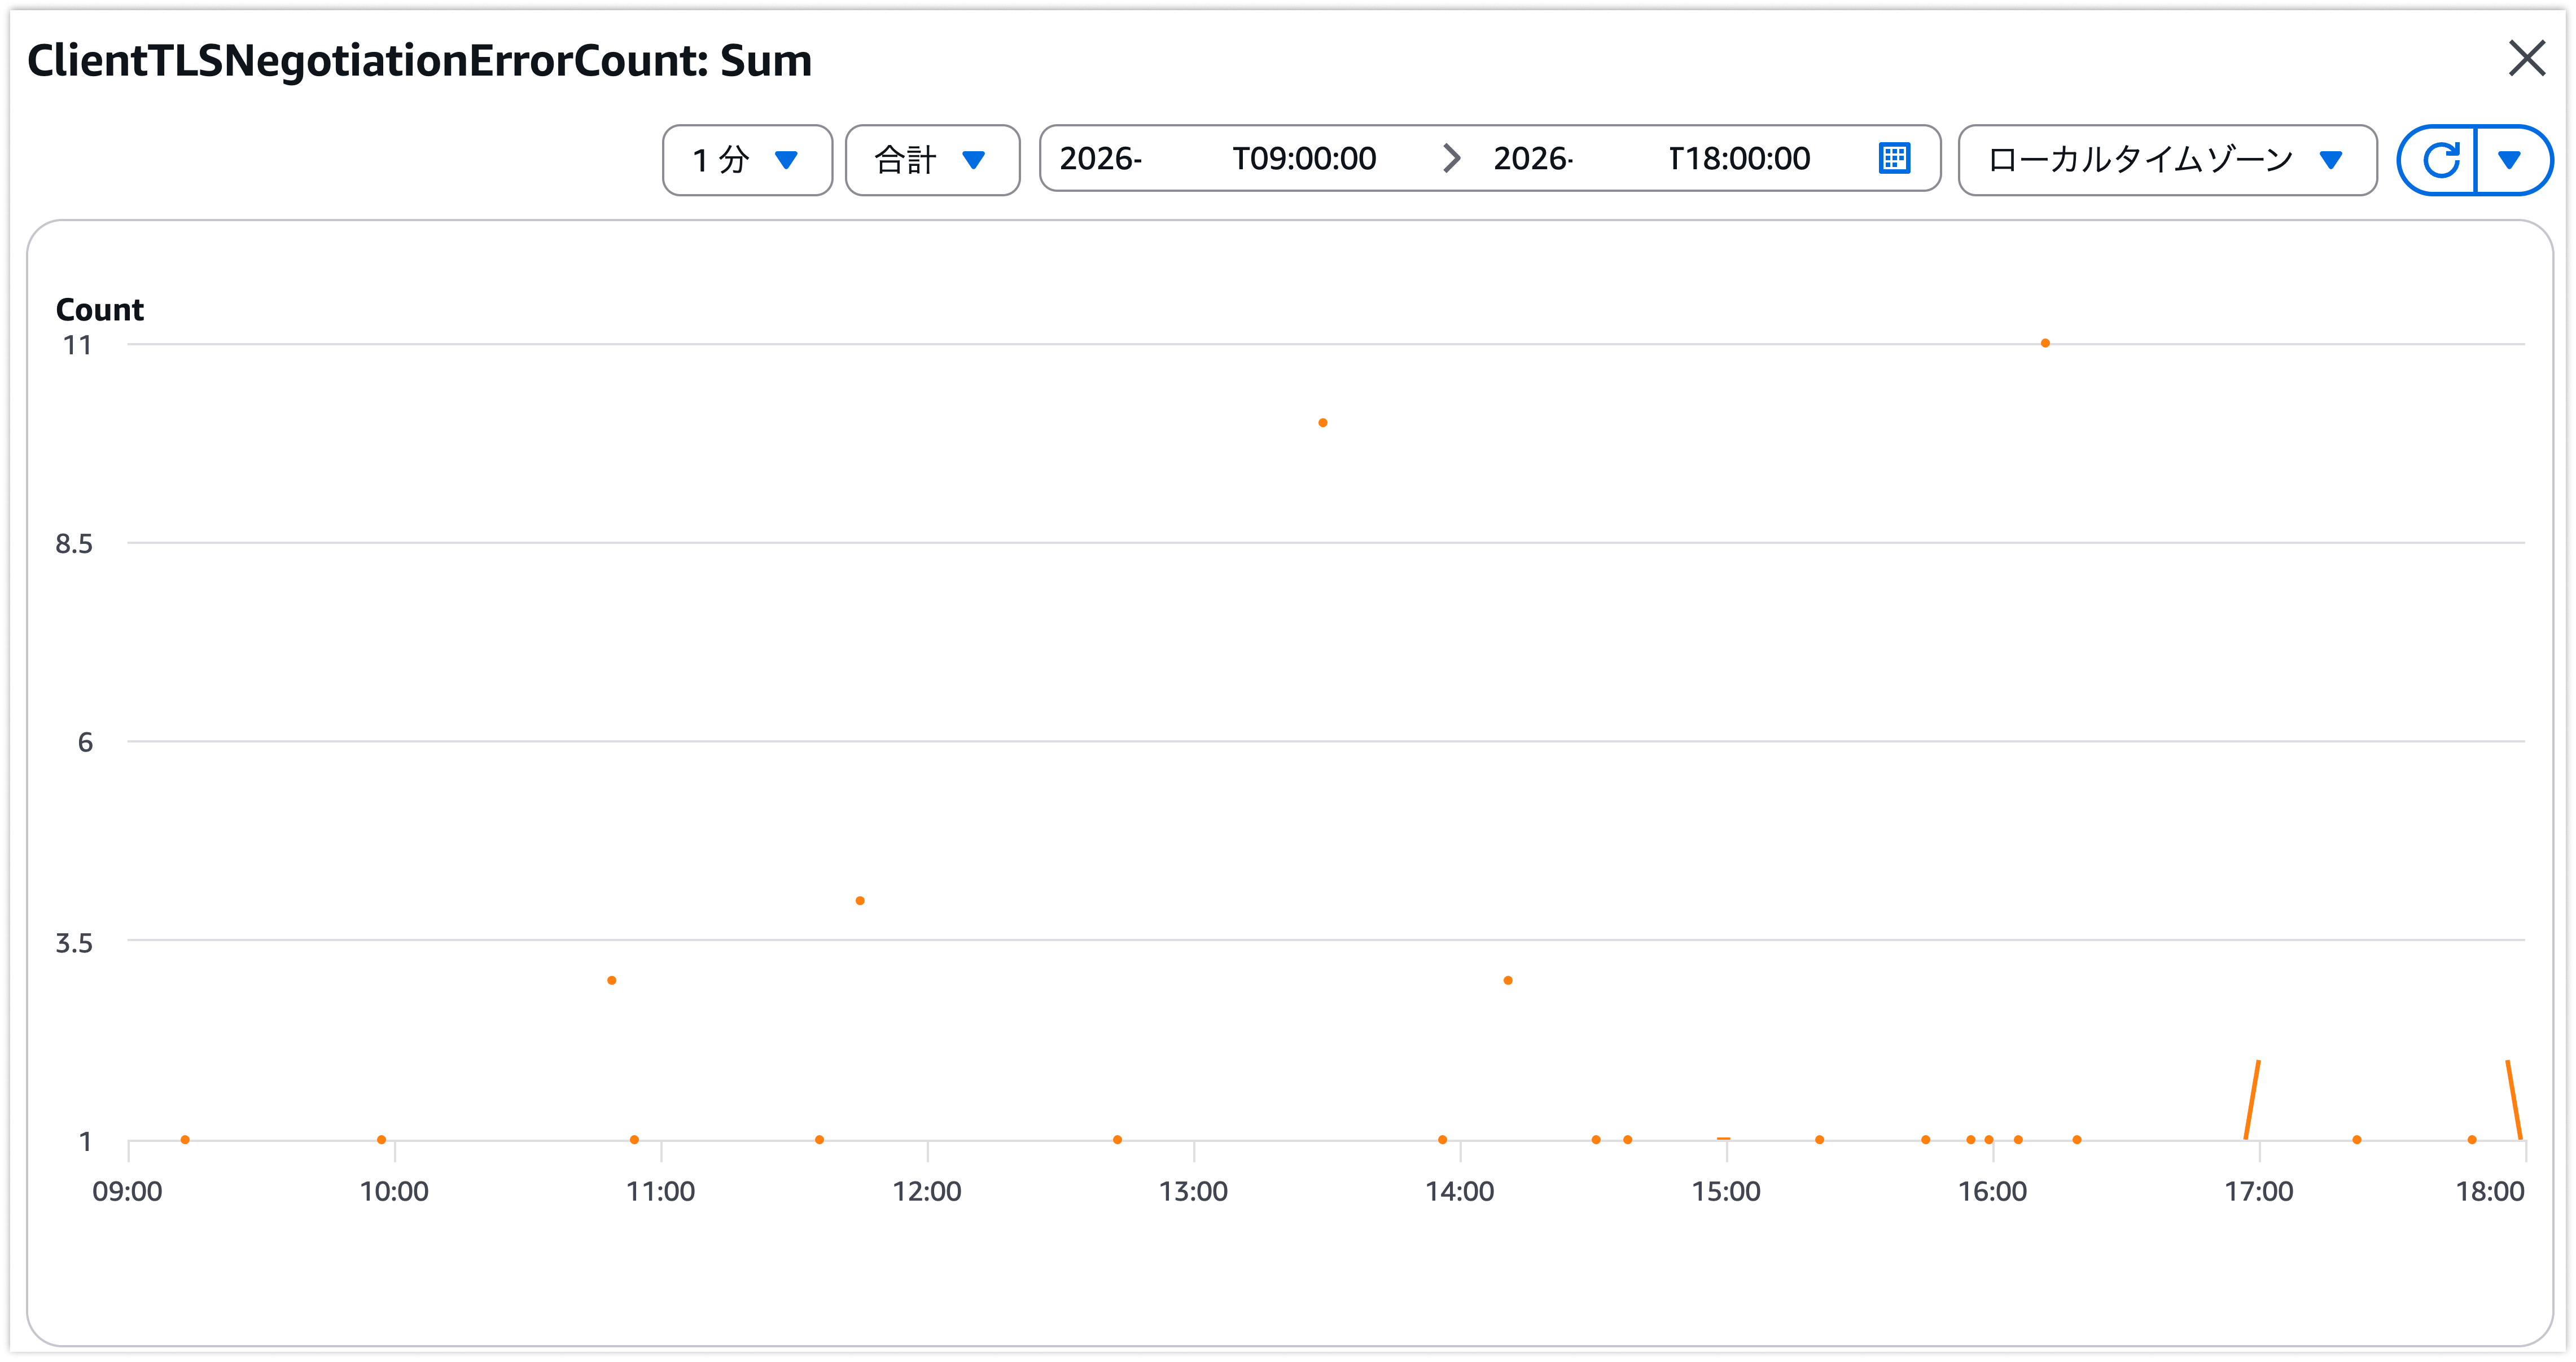Open the 1 分 period dropdown
The height and width of the screenshot is (1362, 2576).
(747, 160)
